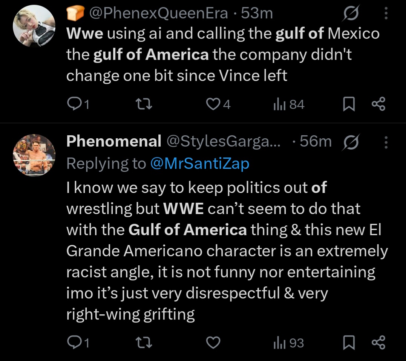406x361 pixels.
Task: Share the PhenexQueenEra tweet
Action: 378,104
